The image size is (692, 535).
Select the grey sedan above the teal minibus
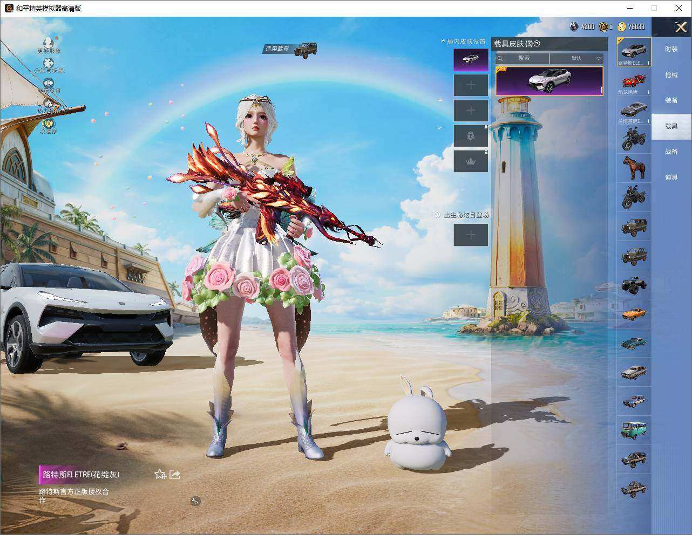[x=634, y=401]
